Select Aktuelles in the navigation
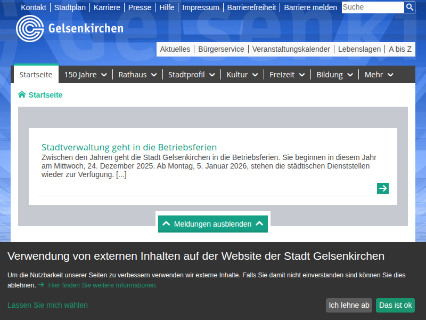Image resolution: width=426 pixels, height=320 pixels. click(x=175, y=49)
